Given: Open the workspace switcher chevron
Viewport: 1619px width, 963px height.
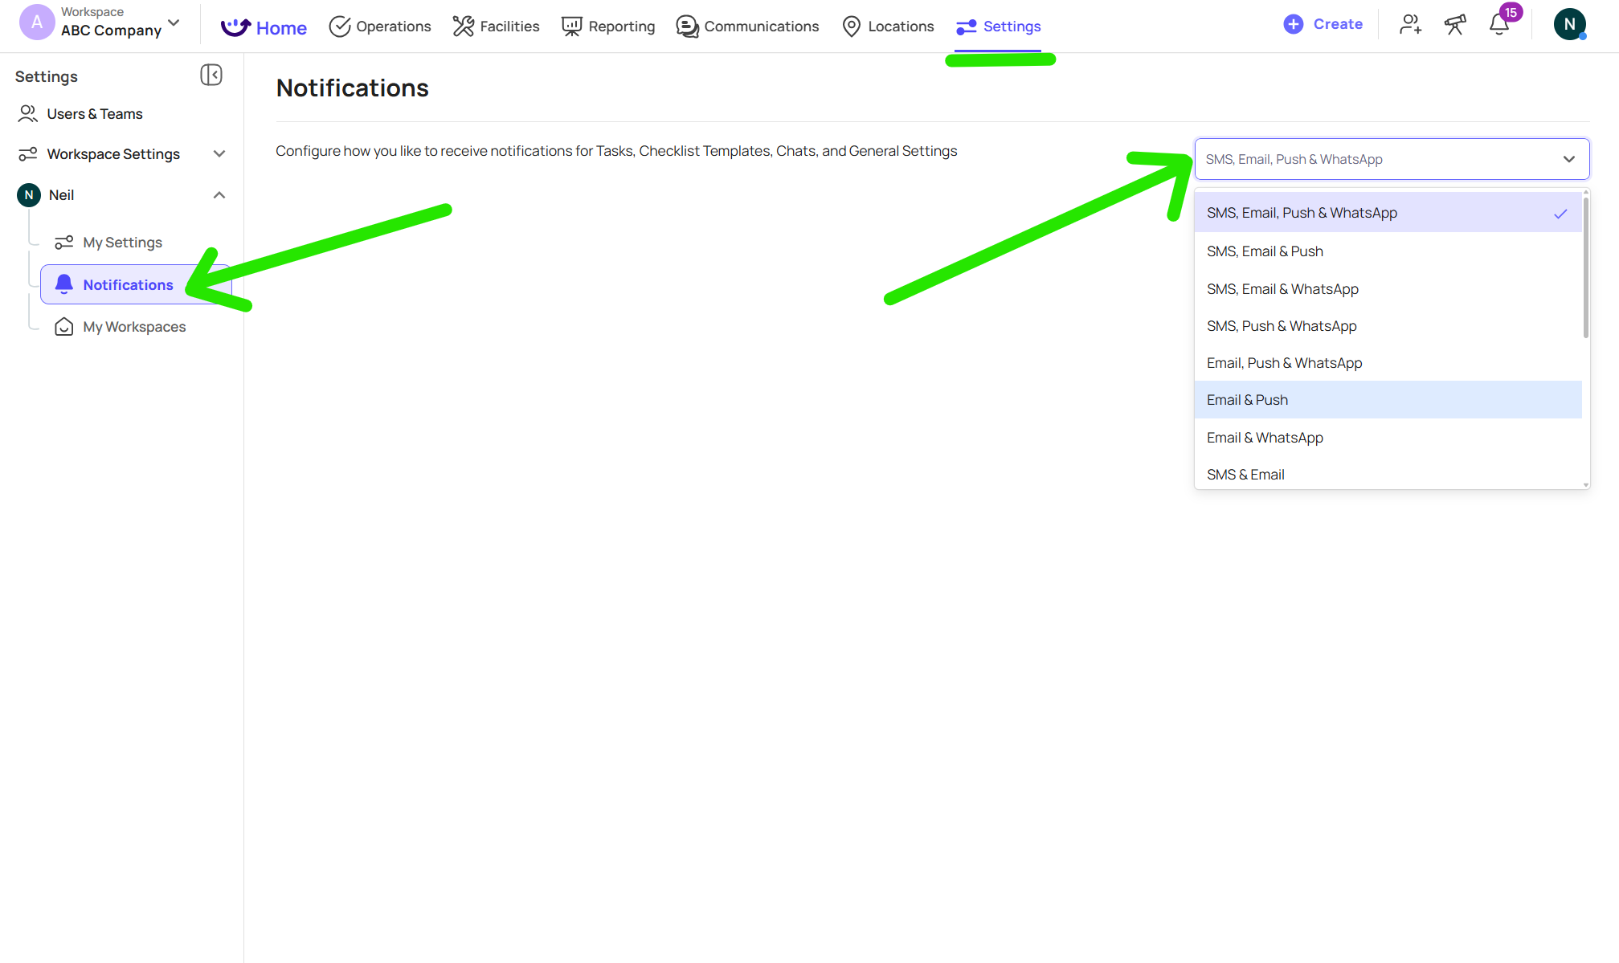Looking at the screenshot, I should click(174, 22).
